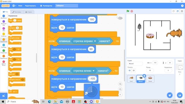This screenshot has width=185, height=104.
Task: Select the Cat 2 sprite thumbnail
Action: [x=131, y=79]
